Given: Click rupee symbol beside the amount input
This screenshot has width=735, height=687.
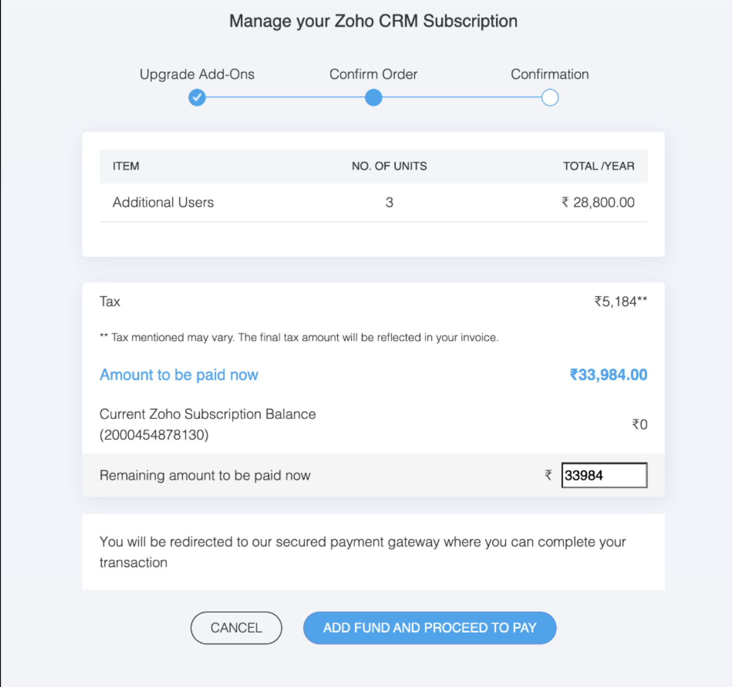Looking at the screenshot, I should [x=548, y=475].
